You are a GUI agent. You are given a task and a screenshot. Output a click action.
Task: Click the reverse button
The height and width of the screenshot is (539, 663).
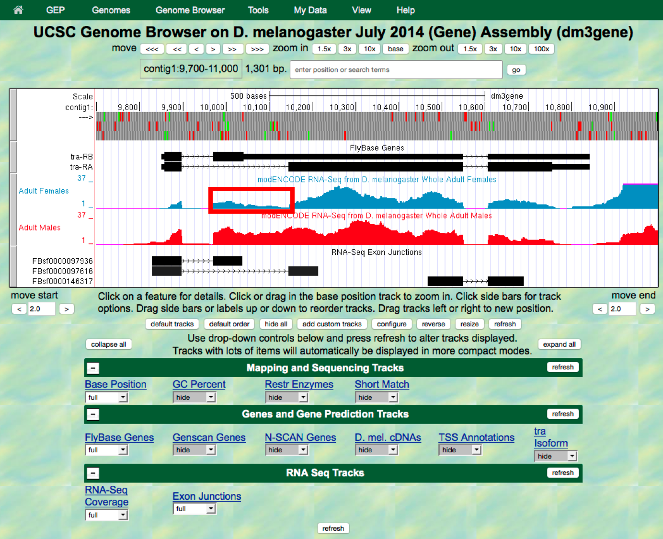pyautogui.click(x=434, y=324)
